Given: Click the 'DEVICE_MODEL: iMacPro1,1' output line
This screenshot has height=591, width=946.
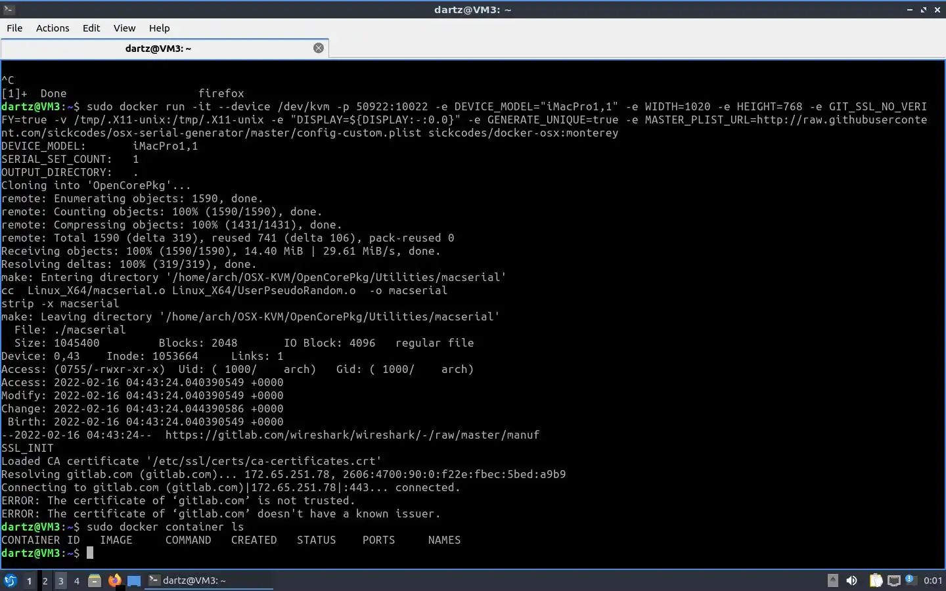Looking at the screenshot, I should tap(100, 146).
